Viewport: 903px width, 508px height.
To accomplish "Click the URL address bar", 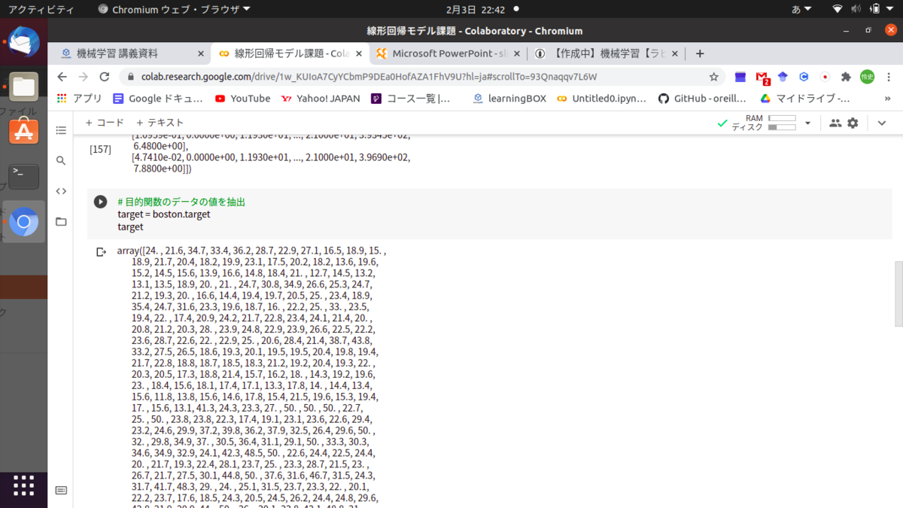I will (x=421, y=77).
